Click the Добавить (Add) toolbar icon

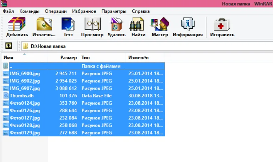[x=17, y=24]
